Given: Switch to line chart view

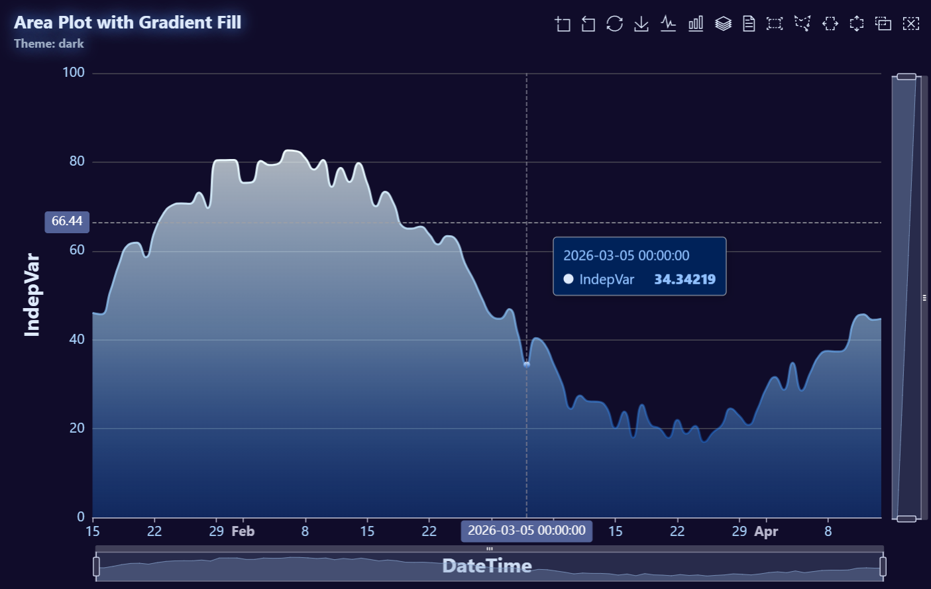Looking at the screenshot, I should pos(668,24).
